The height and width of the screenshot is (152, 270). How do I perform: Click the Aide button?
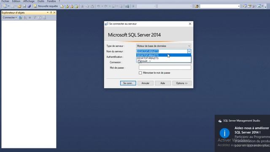(163, 83)
